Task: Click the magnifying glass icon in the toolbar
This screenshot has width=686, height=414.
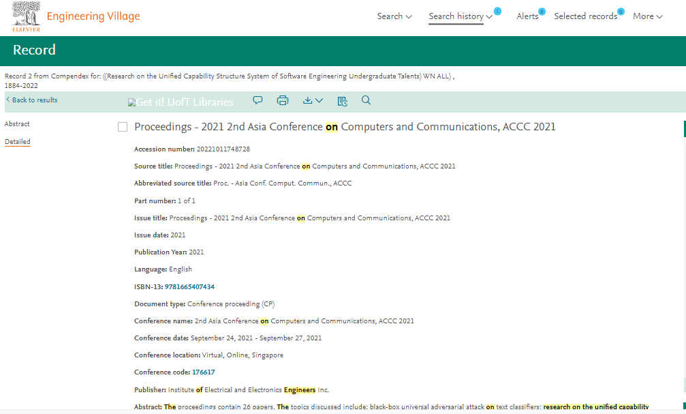Action: coord(367,100)
